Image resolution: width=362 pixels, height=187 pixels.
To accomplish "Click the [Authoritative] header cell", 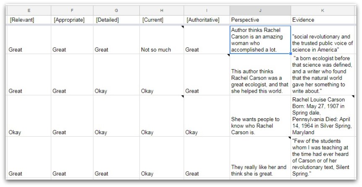I will pyautogui.click(x=207, y=20).
